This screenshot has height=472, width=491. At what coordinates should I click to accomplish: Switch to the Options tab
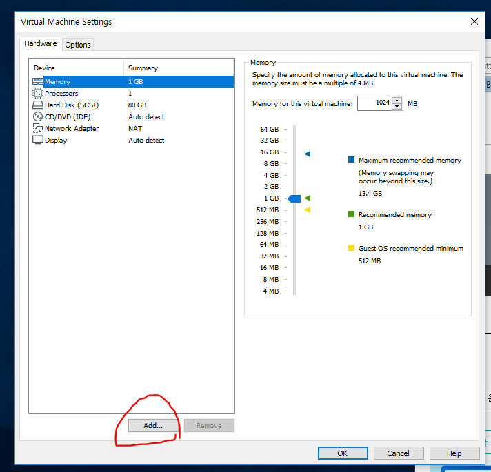coord(78,45)
